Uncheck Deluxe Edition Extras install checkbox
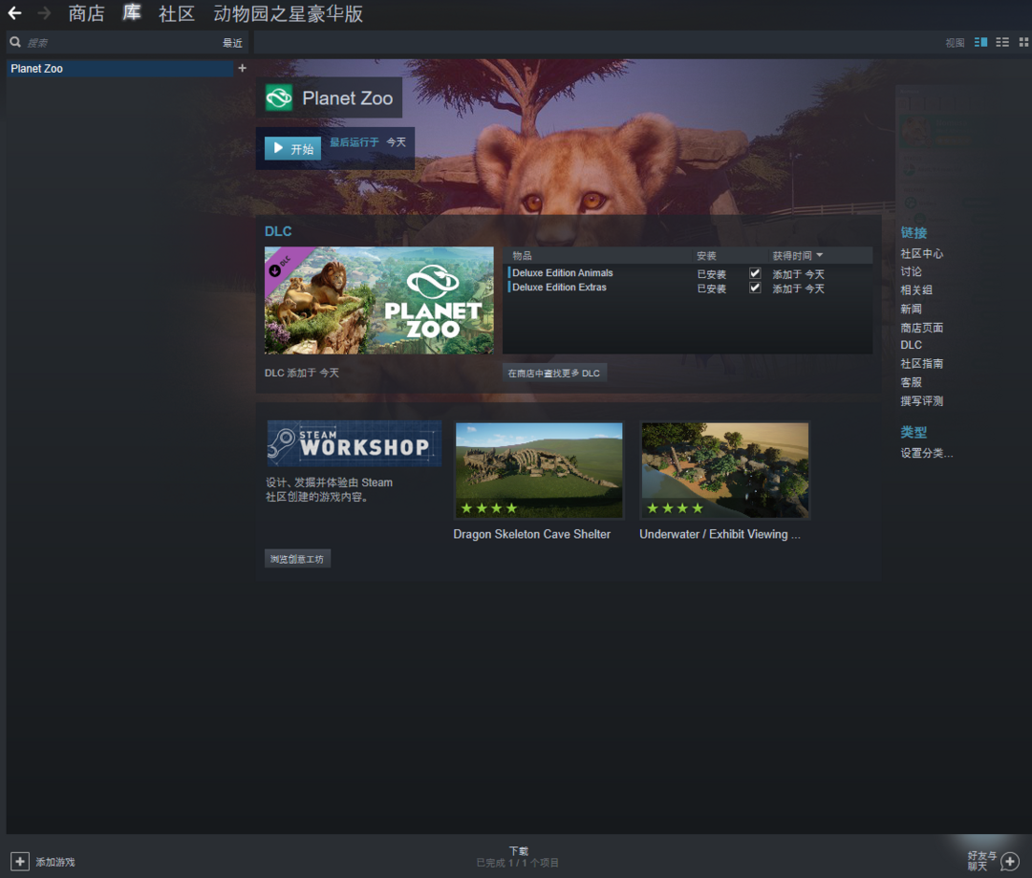Viewport: 1032px width, 878px height. tap(755, 288)
